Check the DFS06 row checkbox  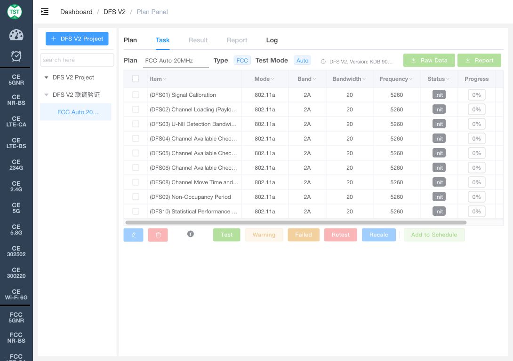(x=136, y=168)
